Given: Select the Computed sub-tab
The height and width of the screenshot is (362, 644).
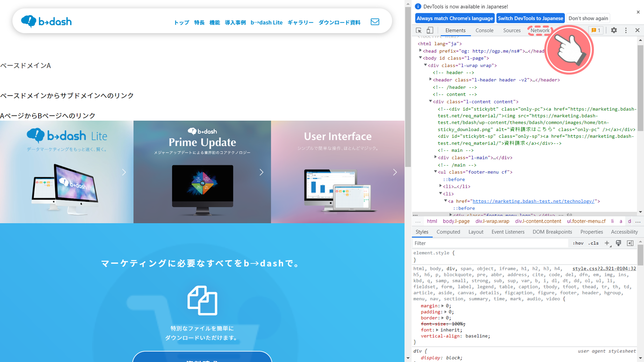Looking at the screenshot, I should [448, 232].
